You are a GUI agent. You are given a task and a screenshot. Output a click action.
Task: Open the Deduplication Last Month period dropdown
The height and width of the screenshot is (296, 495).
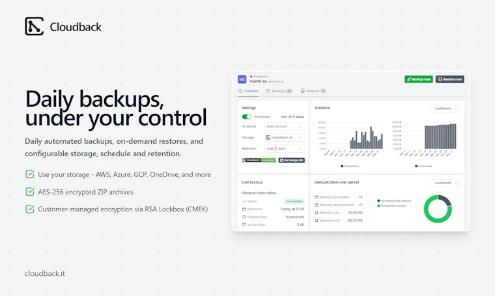445,183
